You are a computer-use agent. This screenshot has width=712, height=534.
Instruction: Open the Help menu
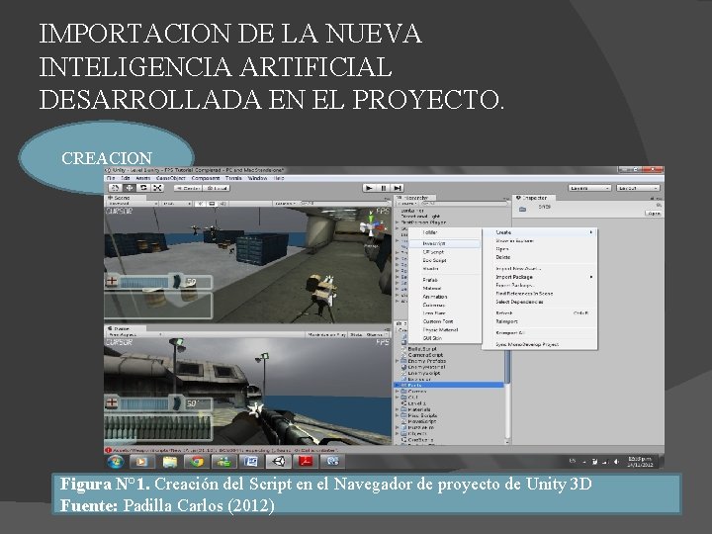[x=279, y=178]
